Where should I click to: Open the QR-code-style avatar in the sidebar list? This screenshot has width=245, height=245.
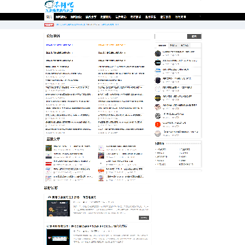[x=158, y=116]
